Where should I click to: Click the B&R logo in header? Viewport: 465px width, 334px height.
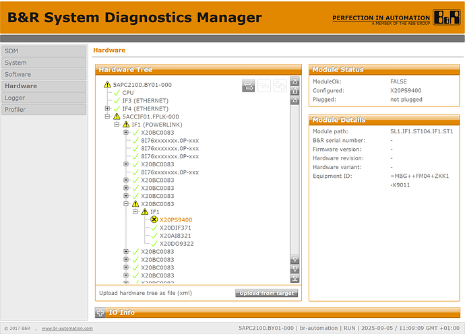tap(446, 18)
